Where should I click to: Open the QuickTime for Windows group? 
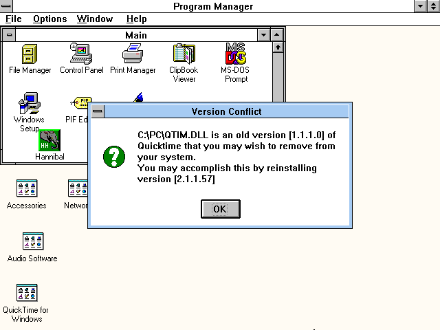27,293
